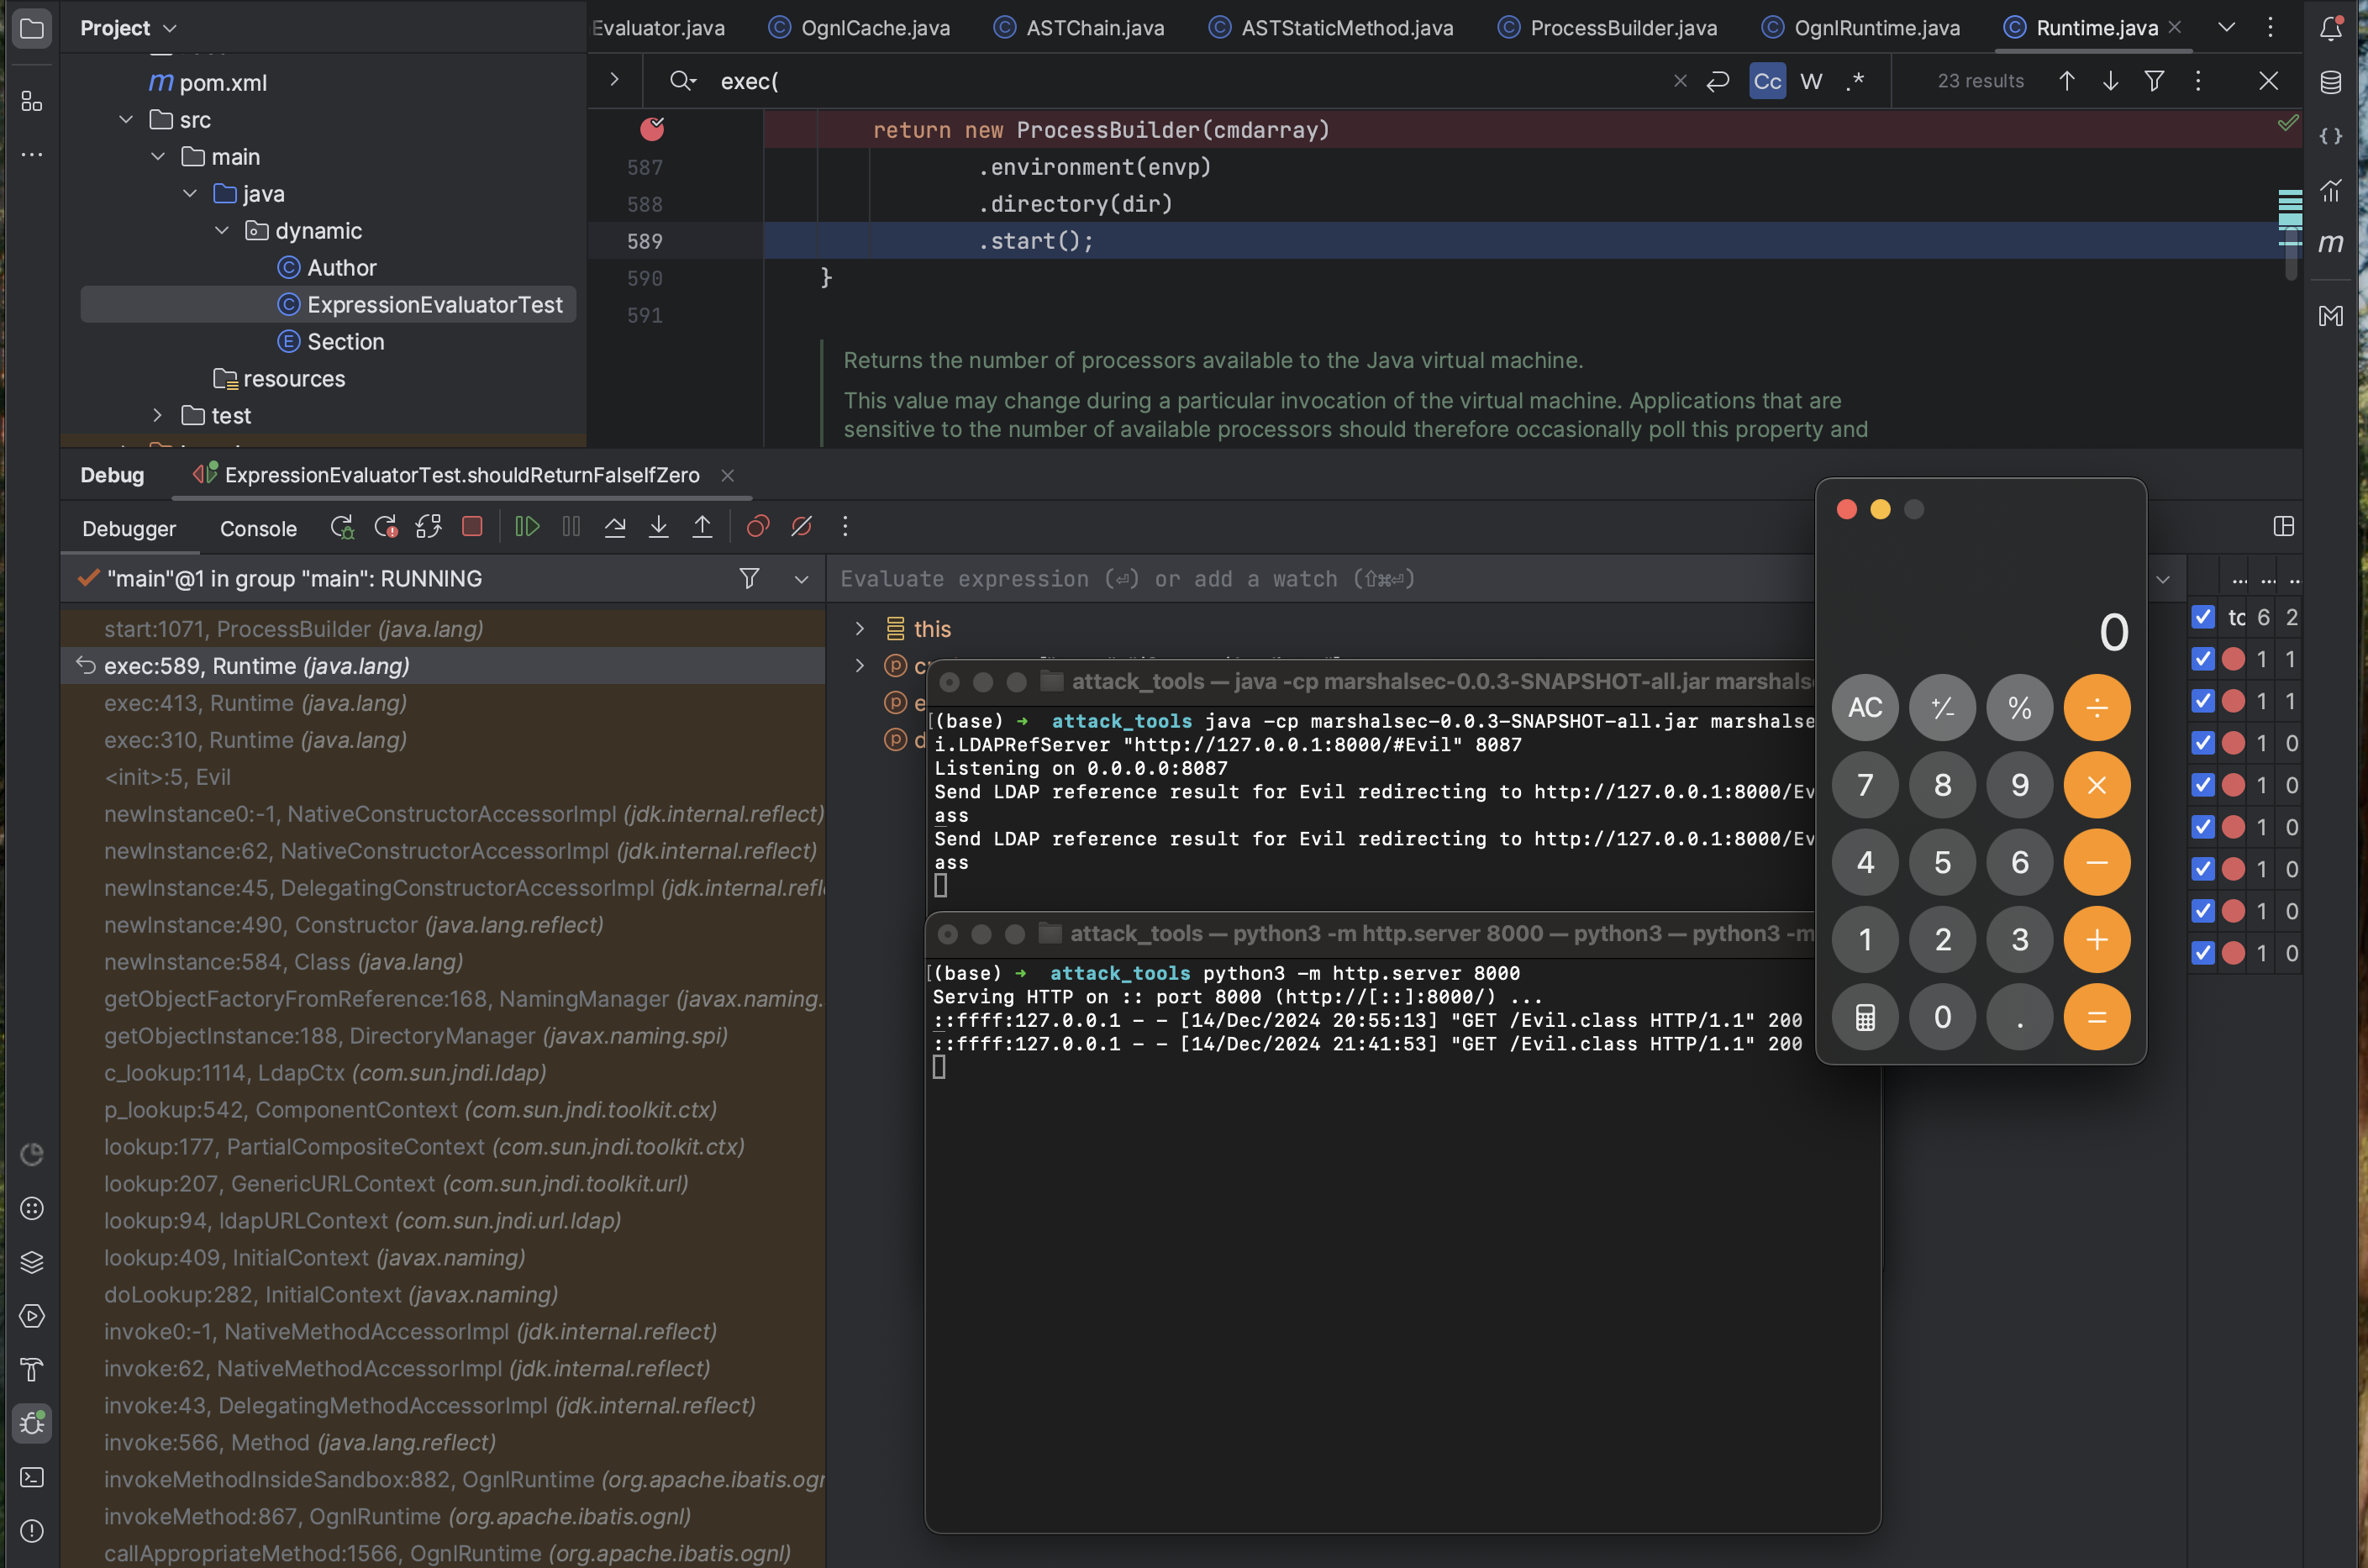Open Project view dropdown
This screenshot has width=2368, height=1568.
pyautogui.click(x=128, y=28)
